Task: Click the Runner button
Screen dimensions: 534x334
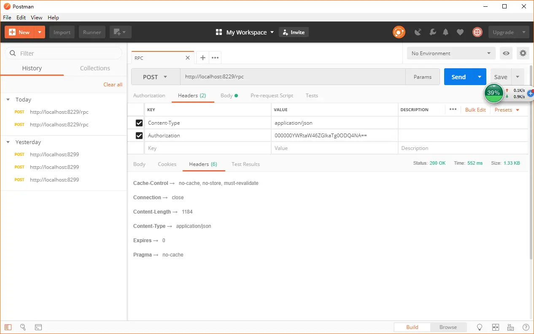Action: (x=92, y=32)
